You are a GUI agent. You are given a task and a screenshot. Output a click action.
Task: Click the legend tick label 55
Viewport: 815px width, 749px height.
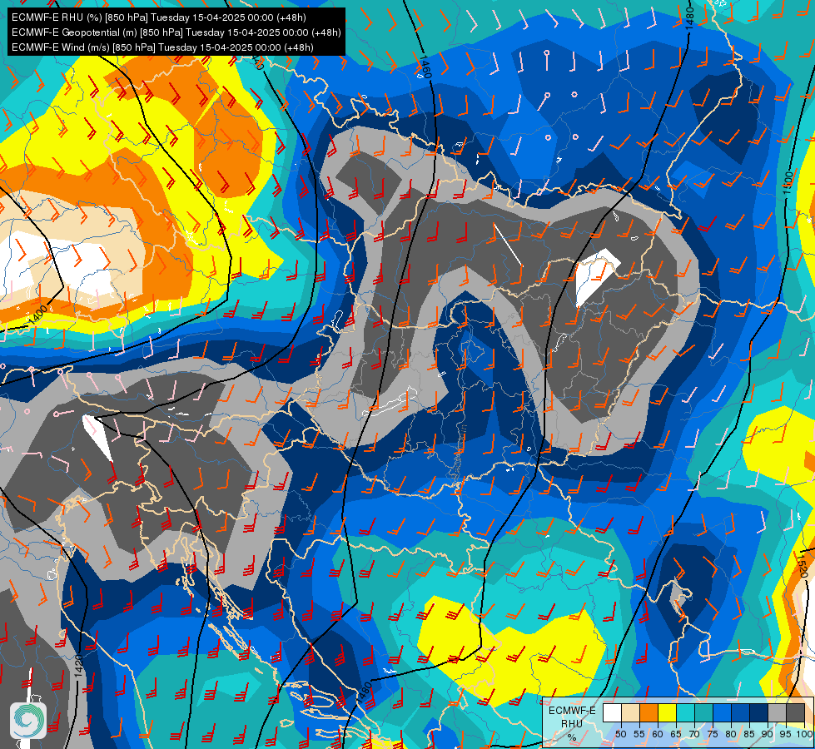tap(639, 734)
